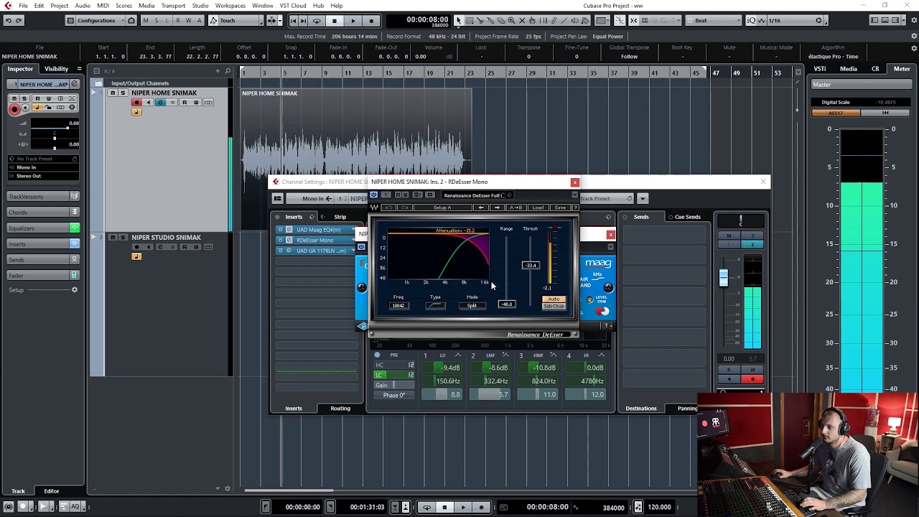Select the Erase tool
This screenshot has height=517, width=919.
[500, 20]
